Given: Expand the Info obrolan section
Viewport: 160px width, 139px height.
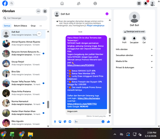Looking at the screenshot, I should tap(134, 49).
